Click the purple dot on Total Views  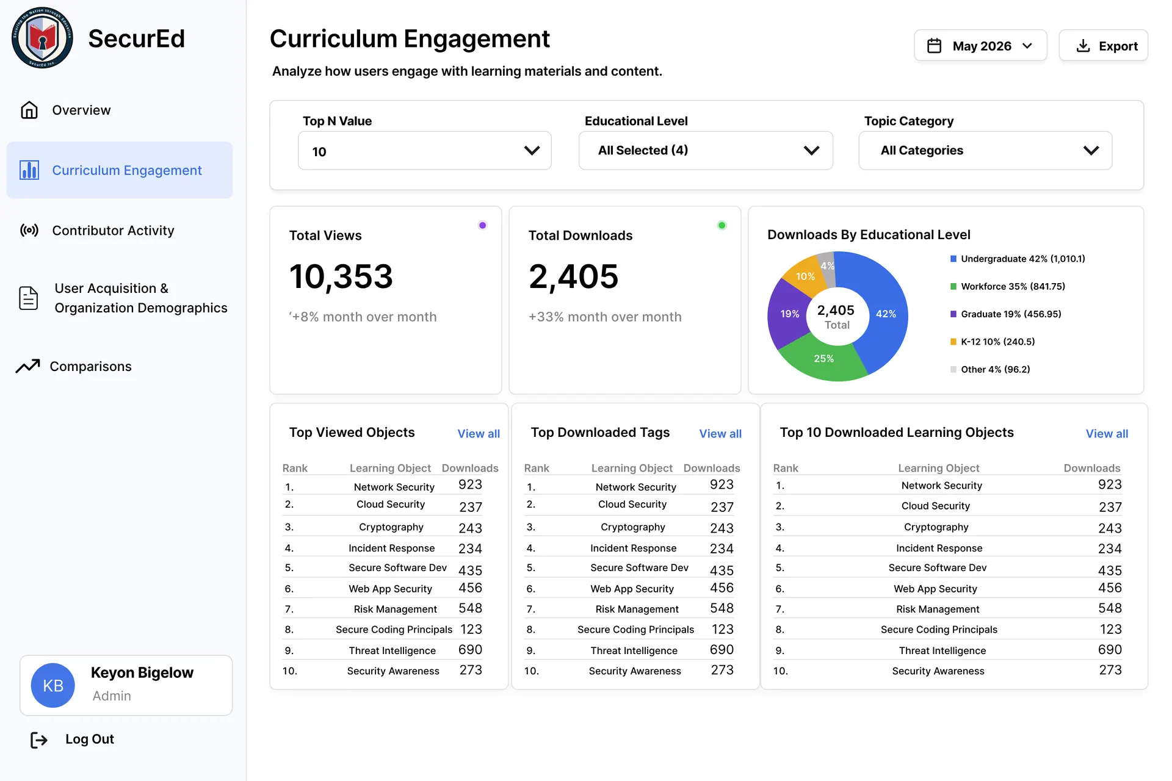click(482, 225)
